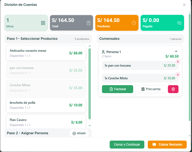Viewport: 192px width, 152px height.
Task: Select the Anticucho corazón menú product
Action: coord(46,53)
